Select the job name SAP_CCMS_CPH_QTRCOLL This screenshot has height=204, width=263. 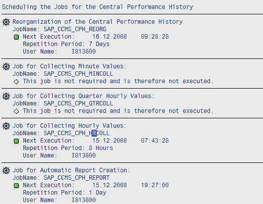pos(78,103)
